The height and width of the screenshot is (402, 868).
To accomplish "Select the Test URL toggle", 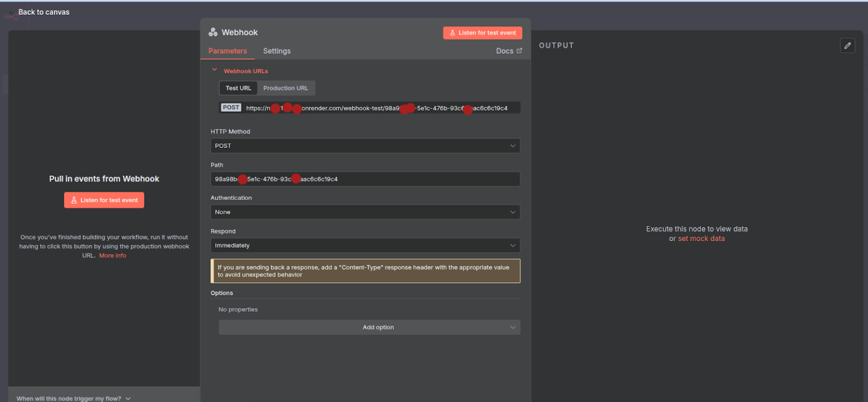I will tap(238, 88).
